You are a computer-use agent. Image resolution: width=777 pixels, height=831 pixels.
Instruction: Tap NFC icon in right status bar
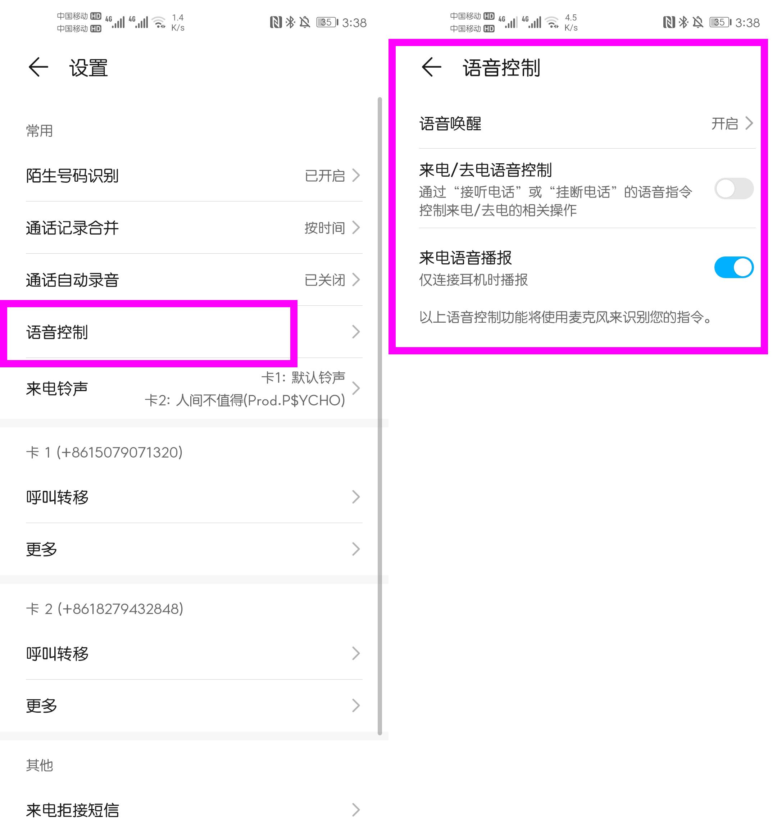(x=669, y=22)
